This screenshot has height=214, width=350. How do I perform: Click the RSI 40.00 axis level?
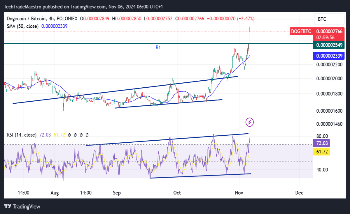[322, 169]
